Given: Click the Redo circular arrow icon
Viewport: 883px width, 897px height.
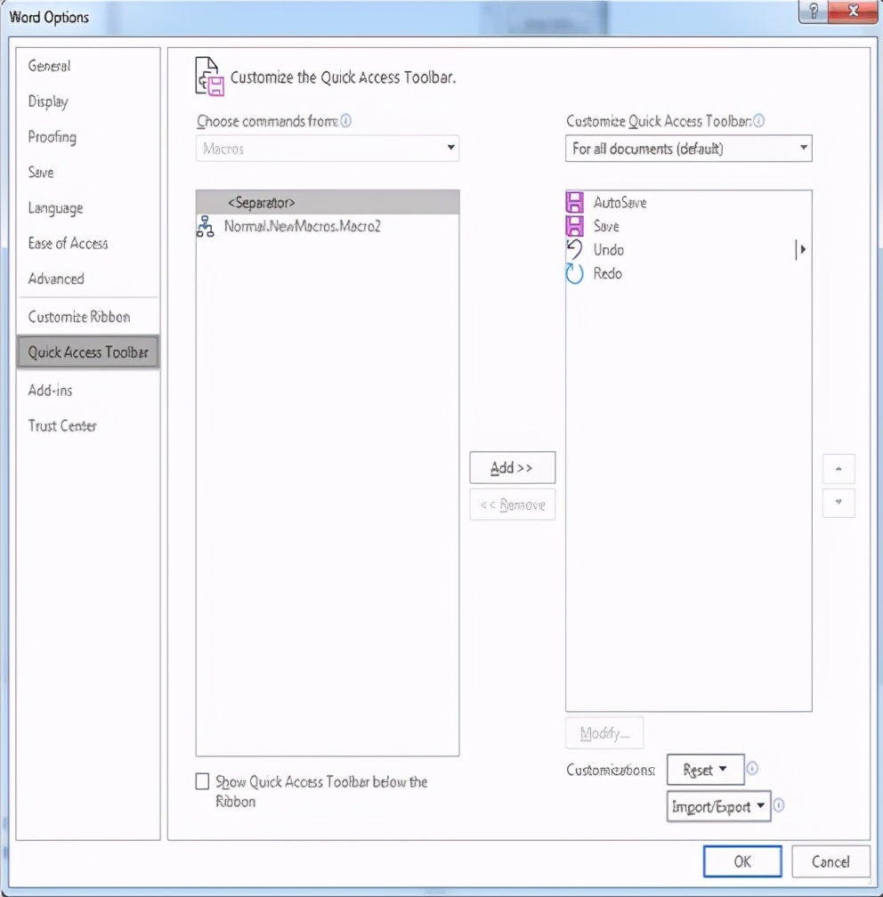Looking at the screenshot, I should point(574,273).
